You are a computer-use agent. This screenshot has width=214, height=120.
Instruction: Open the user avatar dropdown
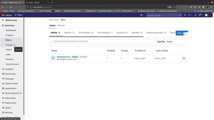coord(207,15)
